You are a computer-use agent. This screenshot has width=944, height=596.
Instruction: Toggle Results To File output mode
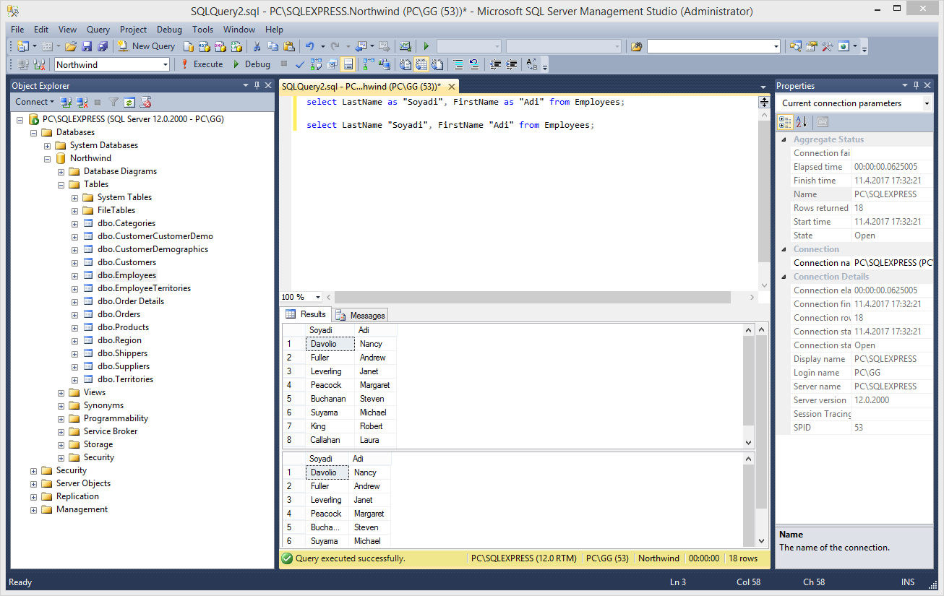pos(437,64)
